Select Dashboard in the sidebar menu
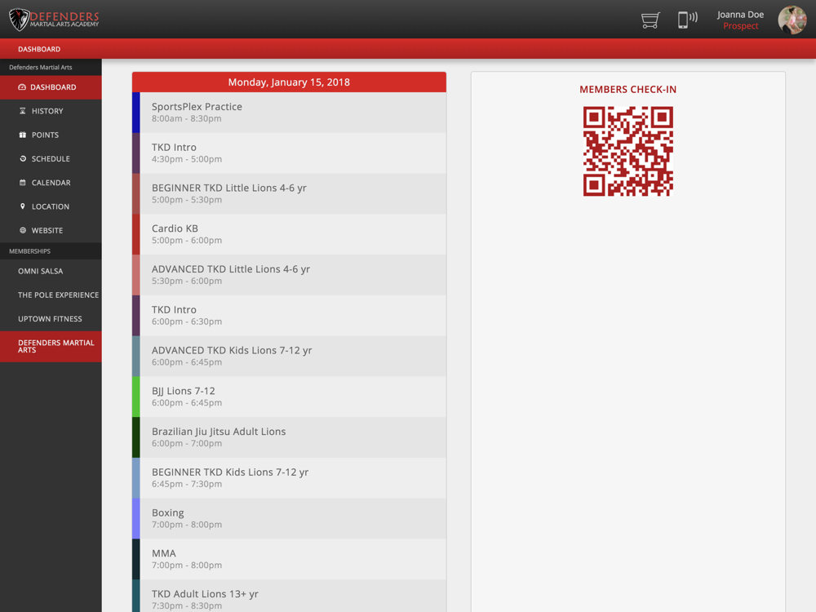 [x=51, y=87]
